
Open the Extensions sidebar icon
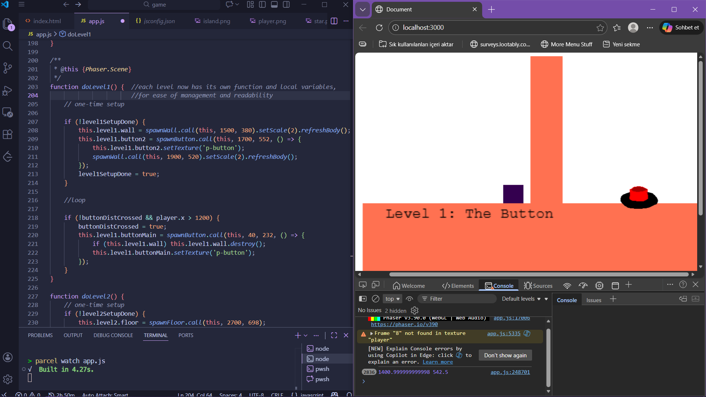pyautogui.click(x=7, y=134)
